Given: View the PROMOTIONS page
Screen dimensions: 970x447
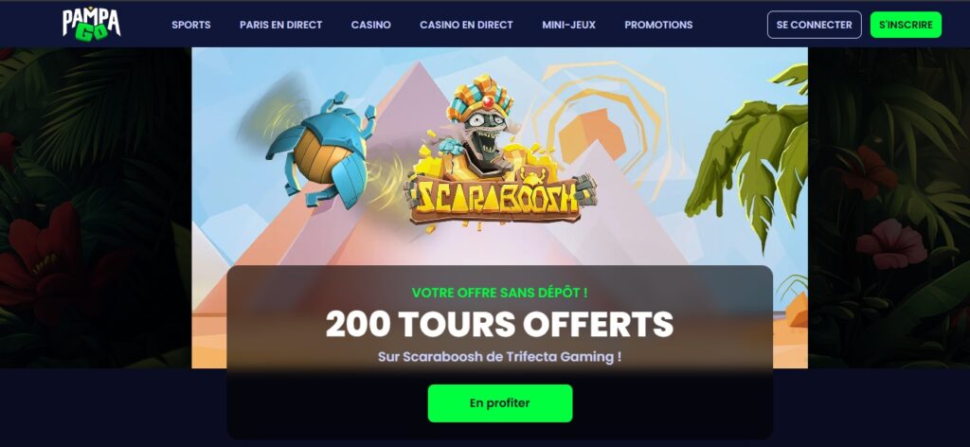Looking at the screenshot, I should (x=658, y=25).
